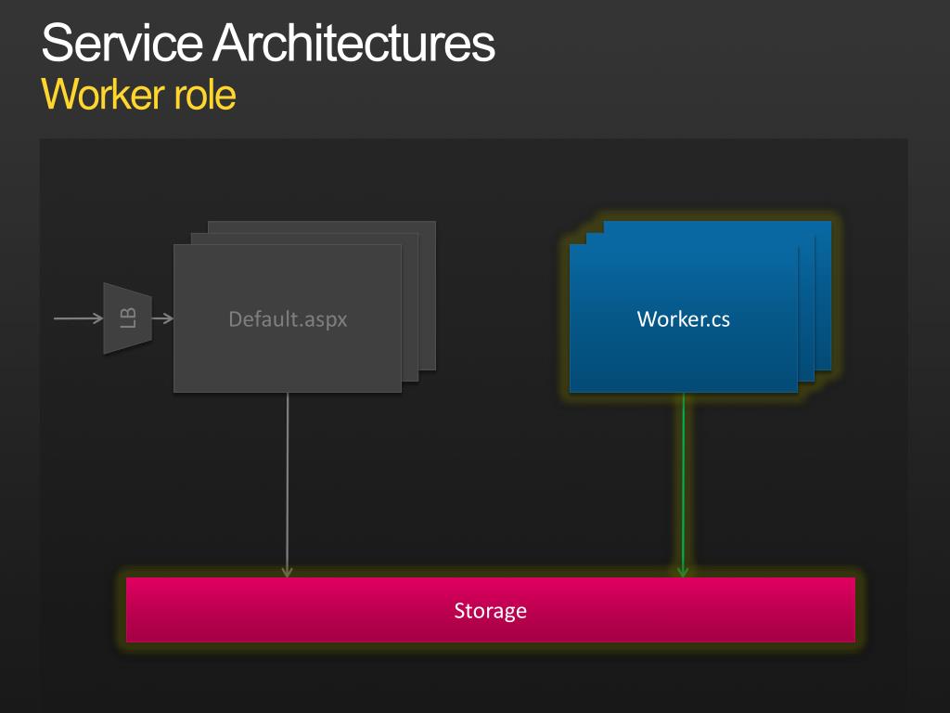Click the pink Storage bar
This screenshot has height=713, width=950.
click(x=490, y=609)
